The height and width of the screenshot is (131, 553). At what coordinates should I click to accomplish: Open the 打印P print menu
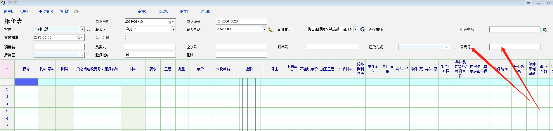pyautogui.click(x=64, y=12)
